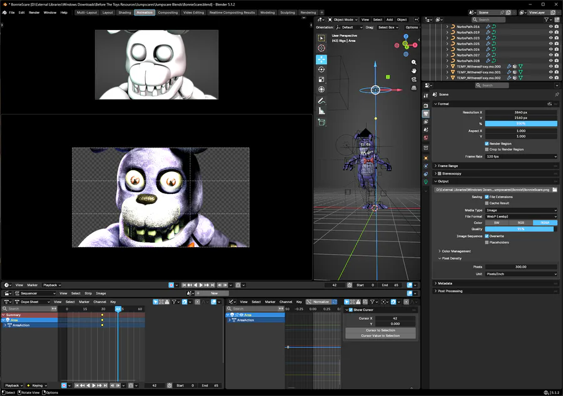The image size is (563, 396).
Task: Open Object Mode dropdown
Action: coord(343,20)
